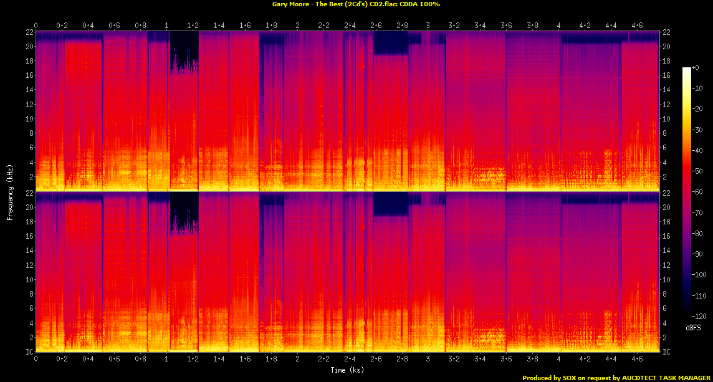Click the spectrogram title with the FLAC filename
Image resolution: width=713 pixels, height=382 pixels.
pyautogui.click(x=356, y=4)
